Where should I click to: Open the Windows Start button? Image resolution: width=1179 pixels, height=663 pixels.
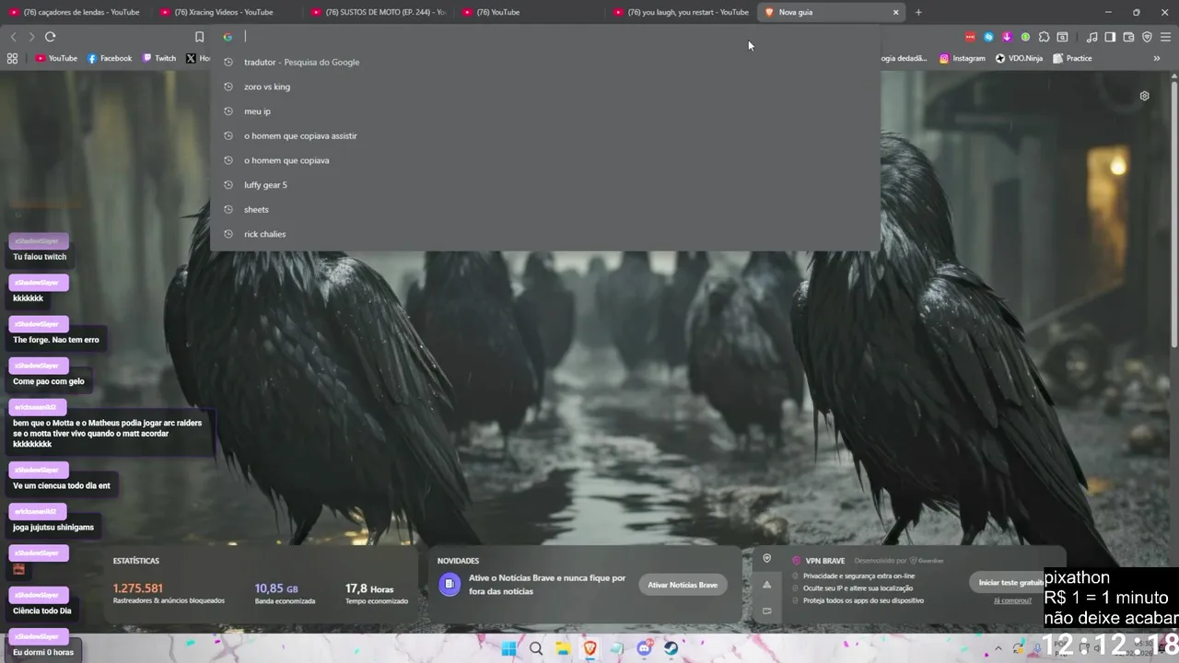point(508,648)
